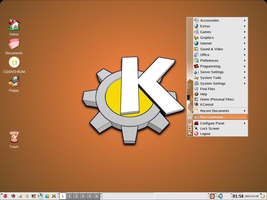
Task: Click the sun-shaped panel launcher icon
Action: coord(27,196)
